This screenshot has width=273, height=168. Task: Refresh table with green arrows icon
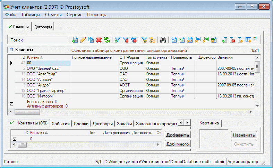(106, 40)
